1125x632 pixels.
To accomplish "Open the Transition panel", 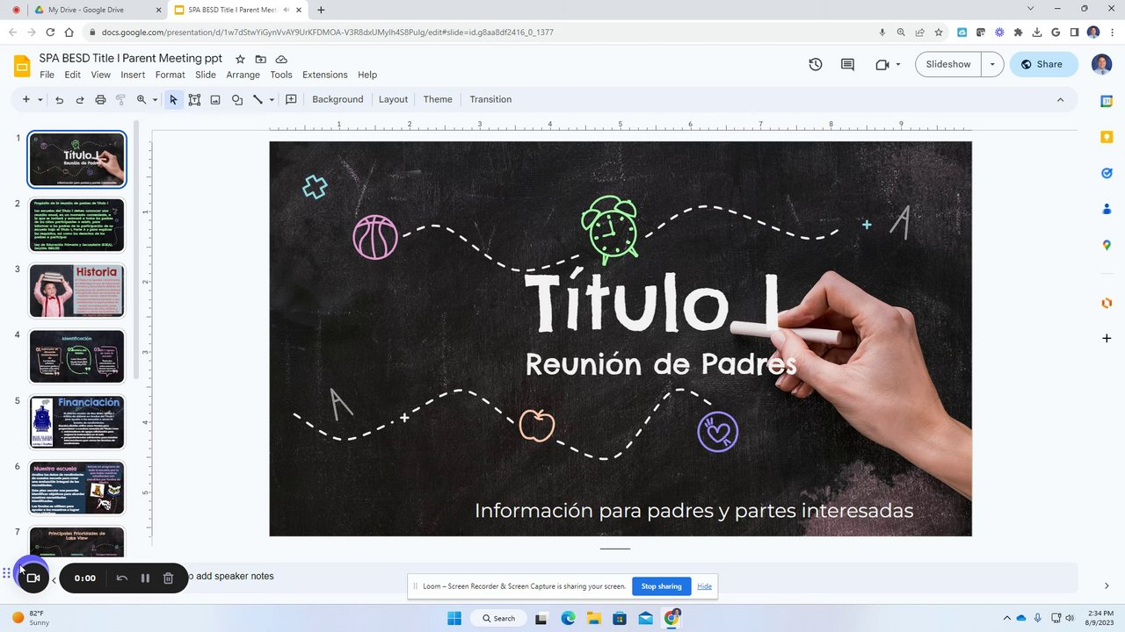I will pyautogui.click(x=490, y=100).
